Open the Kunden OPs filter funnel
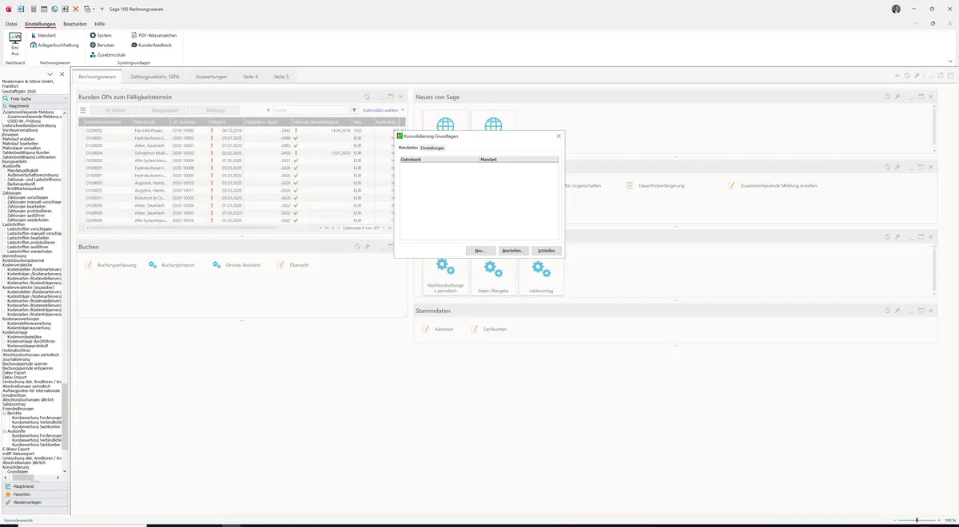This screenshot has height=527, width=959. tap(354, 110)
